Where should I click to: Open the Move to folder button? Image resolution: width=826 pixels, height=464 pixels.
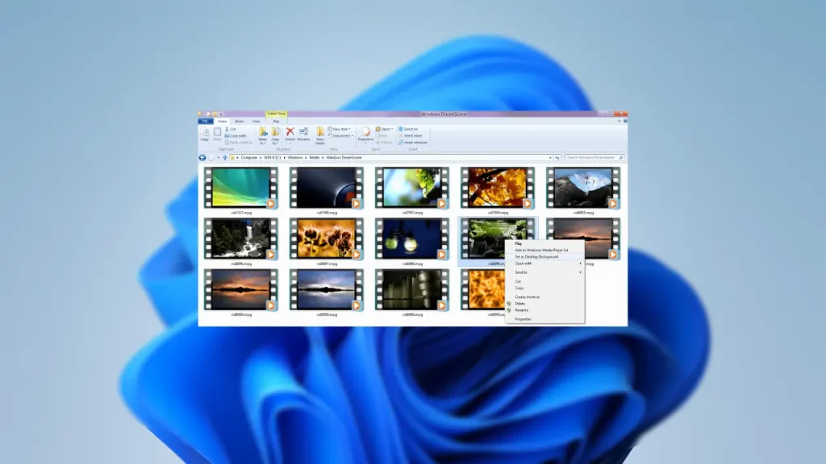pos(262,135)
